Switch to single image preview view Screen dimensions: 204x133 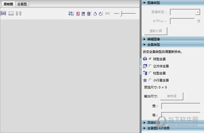pyautogui.click(x=11, y=14)
